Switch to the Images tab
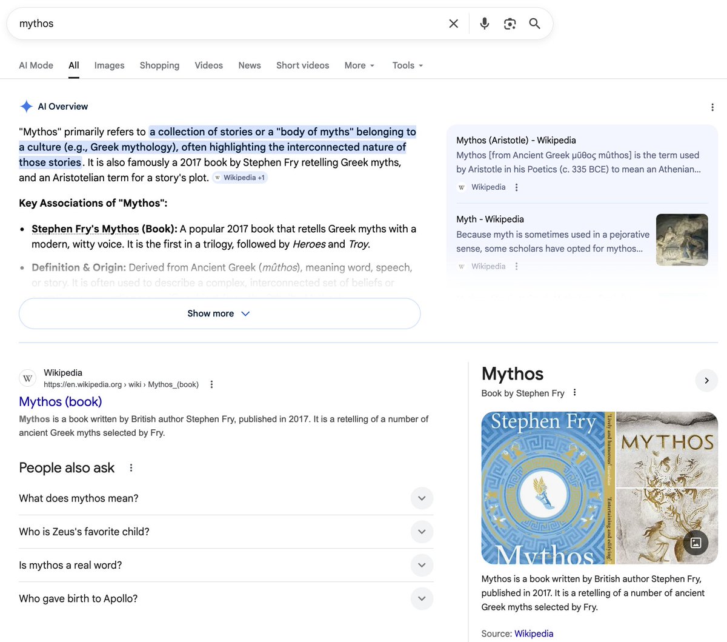 (109, 65)
